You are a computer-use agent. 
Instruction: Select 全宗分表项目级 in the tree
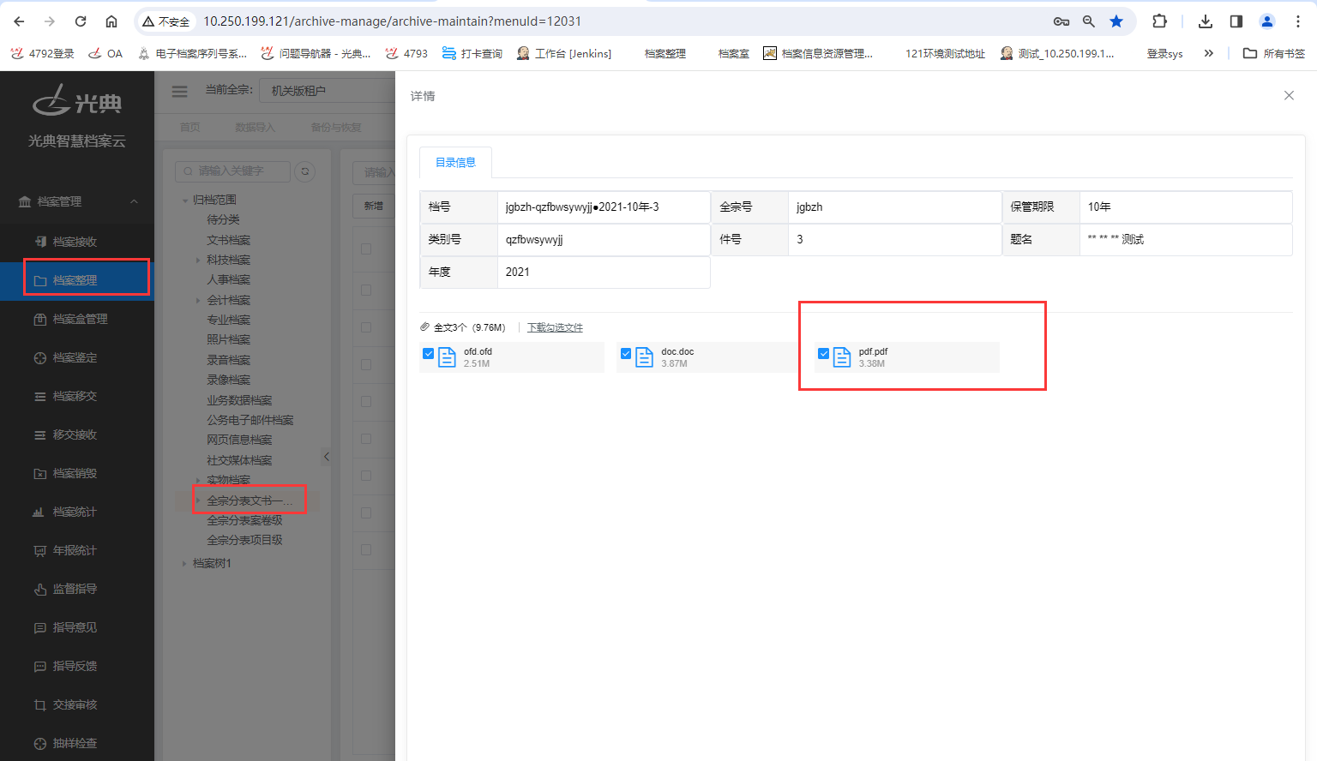244,540
